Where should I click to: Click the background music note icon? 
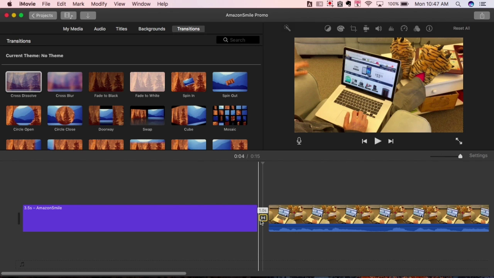click(22, 264)
